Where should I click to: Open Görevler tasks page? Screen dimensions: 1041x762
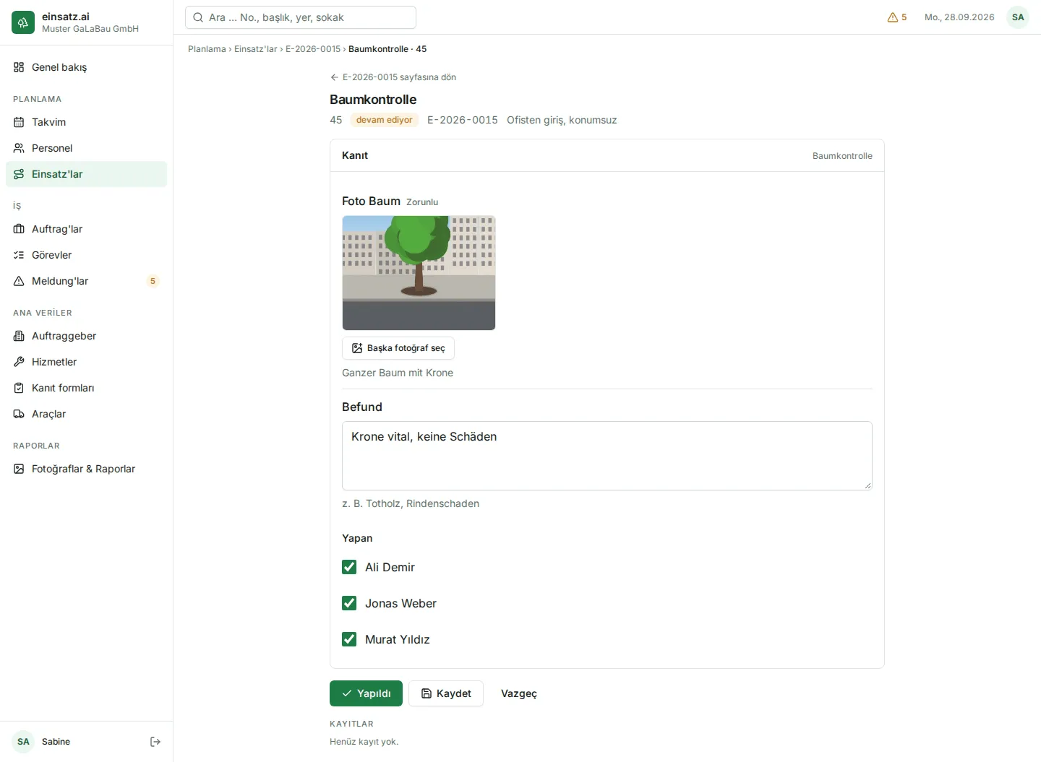coord(86,255)
